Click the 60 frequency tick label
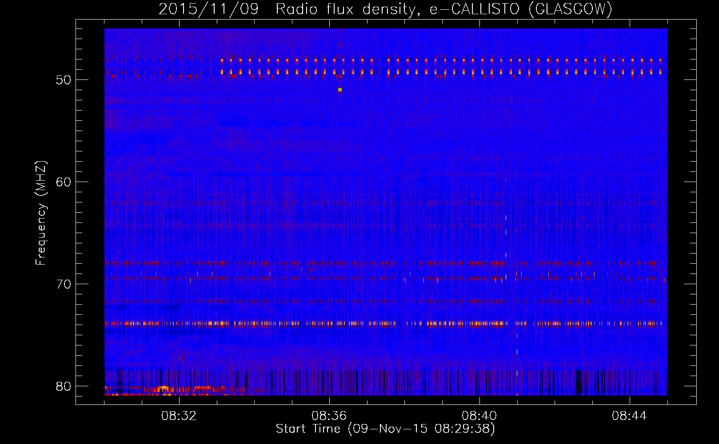The image size is (719, 444). 64,182
